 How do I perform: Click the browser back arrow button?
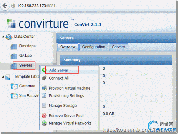[5, 6]
